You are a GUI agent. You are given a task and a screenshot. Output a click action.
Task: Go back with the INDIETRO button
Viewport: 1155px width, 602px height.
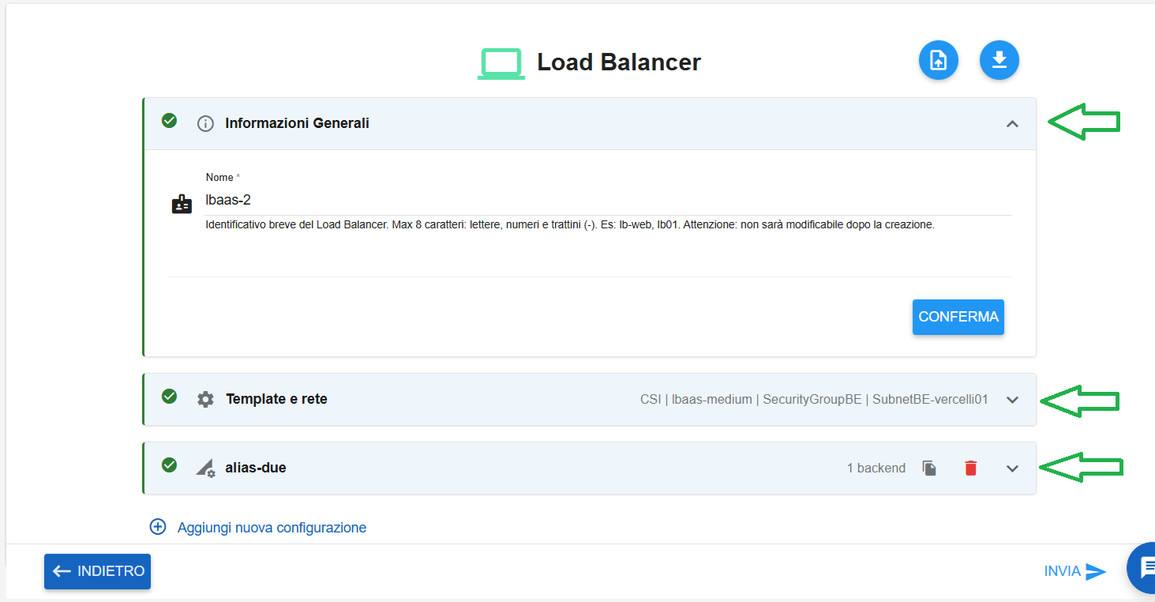(97, 571)
